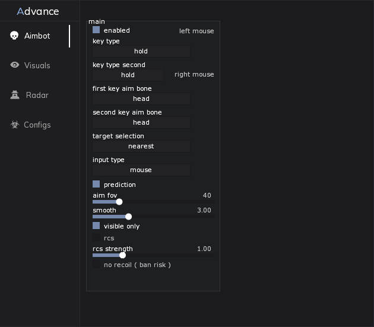Click the Radar sidebar icon
374x327 pixels.
(15, 95)
